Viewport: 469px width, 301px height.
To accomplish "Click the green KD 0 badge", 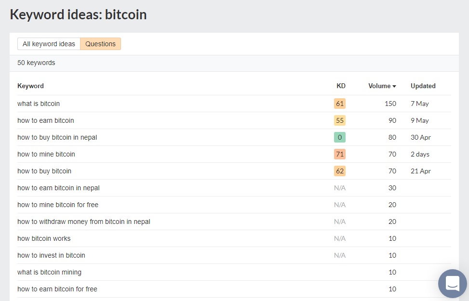I will pyautogui.click(x=339, y=137).
